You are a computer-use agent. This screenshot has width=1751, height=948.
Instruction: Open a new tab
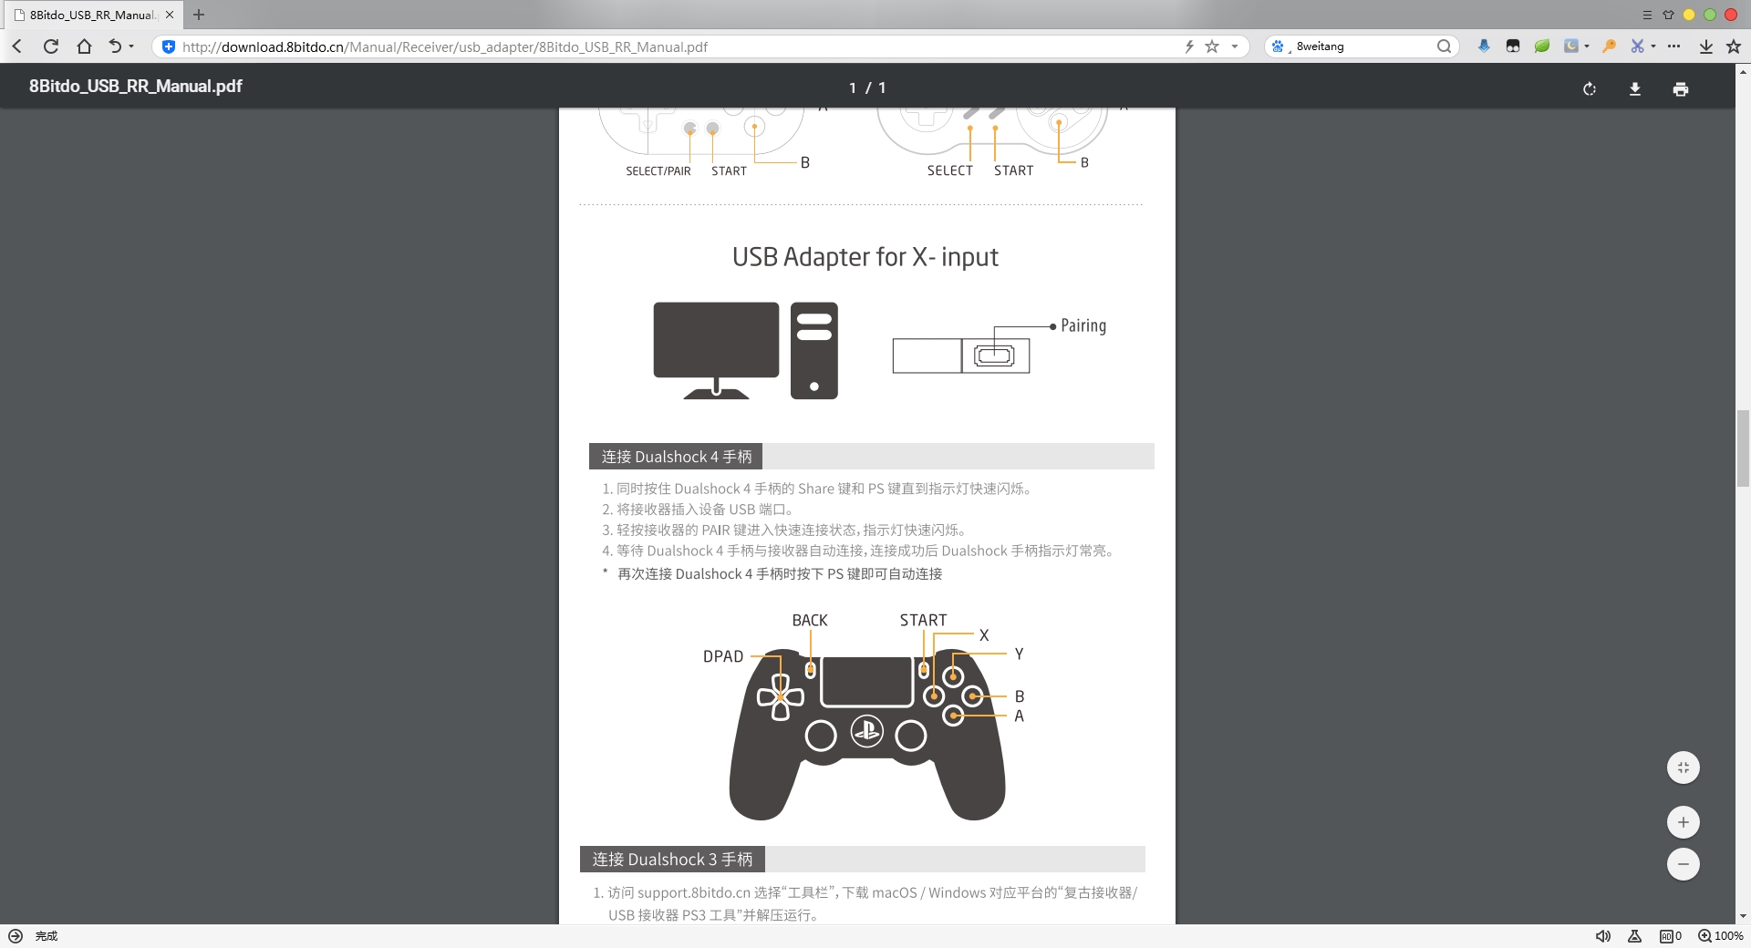pyautogui.click(x=199, y=15)
